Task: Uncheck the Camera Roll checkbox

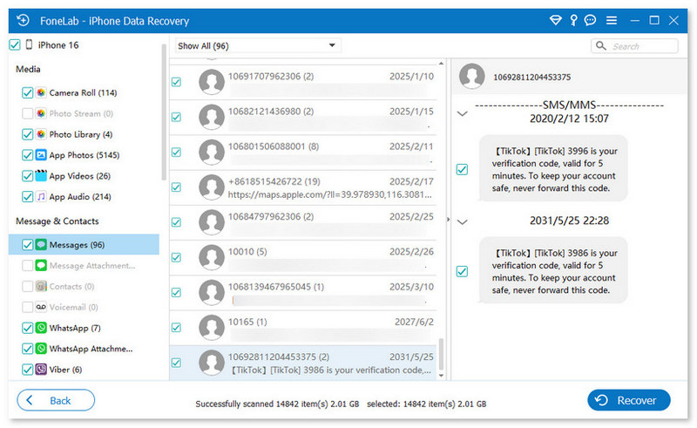Action: (x=27, y=92)
